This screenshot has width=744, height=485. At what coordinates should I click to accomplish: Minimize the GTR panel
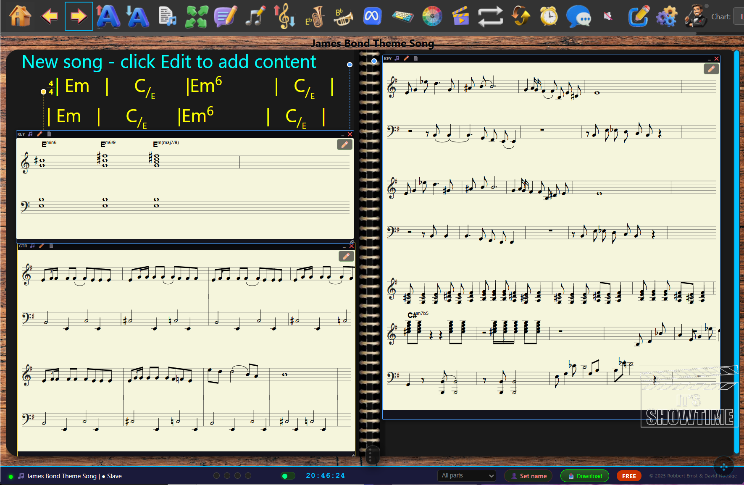[x=344, y=246]
